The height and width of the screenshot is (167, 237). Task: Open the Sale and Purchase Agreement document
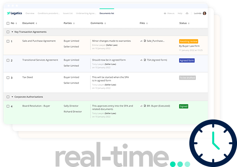39,41
